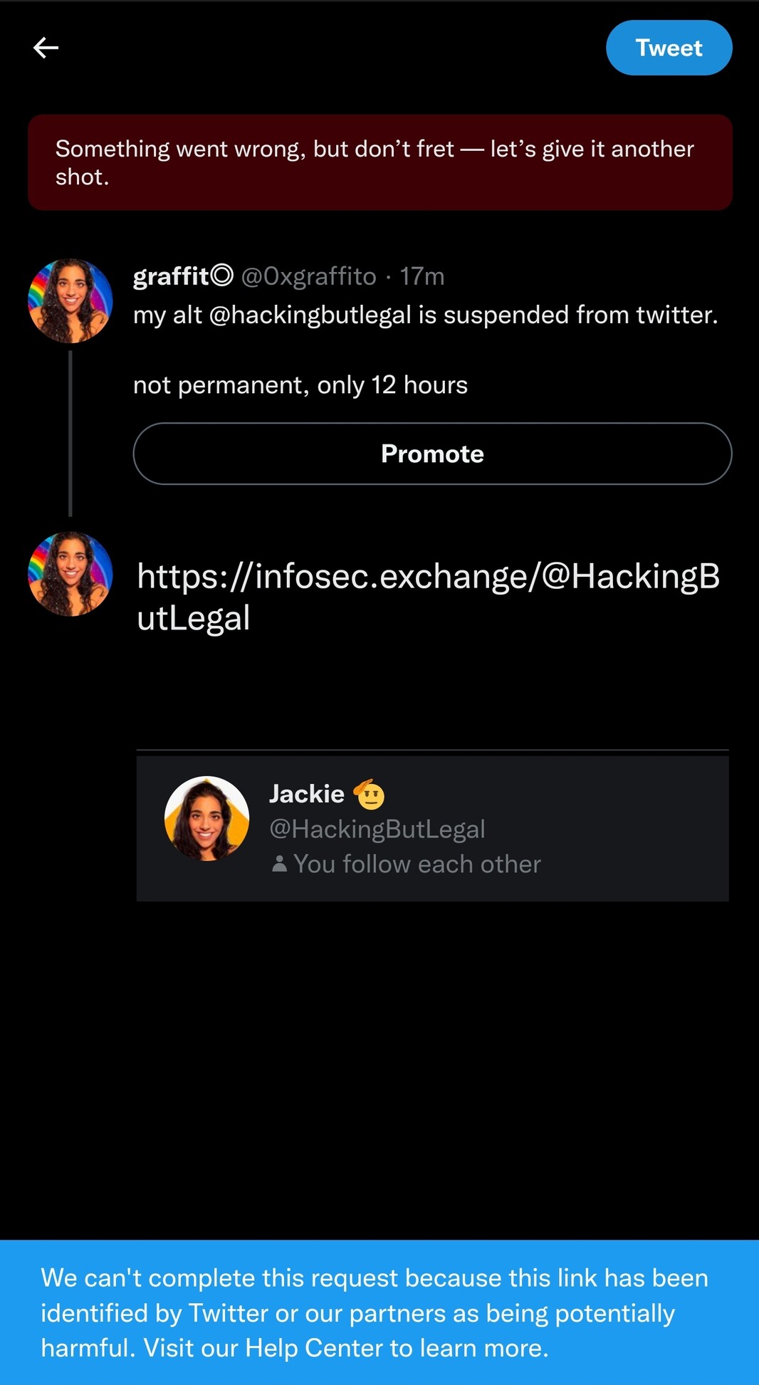Tap the 'not permanent, only 12 hours' text
759x1385 pixels.
(x=300, y=385)
